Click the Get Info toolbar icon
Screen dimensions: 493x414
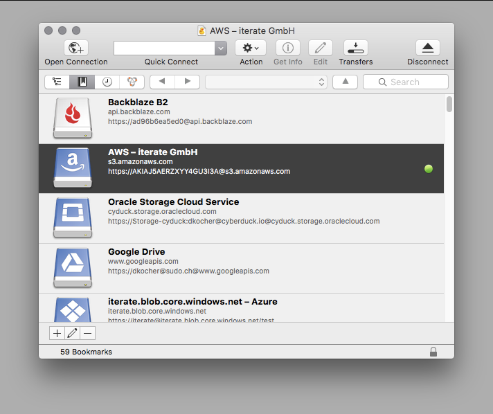pos(287,48)
